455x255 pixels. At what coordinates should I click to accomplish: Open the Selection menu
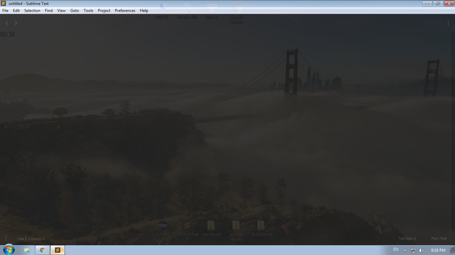(x=32, y=11)
